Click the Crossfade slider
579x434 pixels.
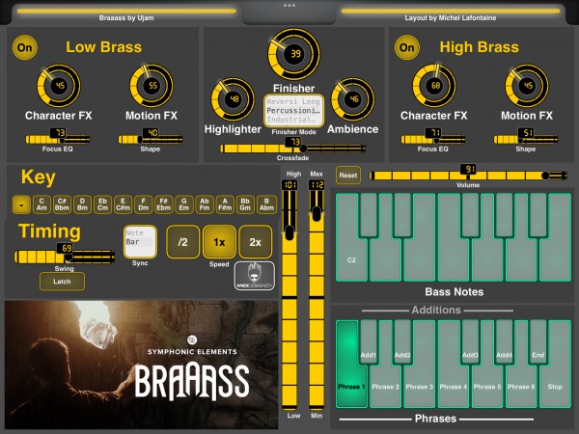click(x=292, y=149)
